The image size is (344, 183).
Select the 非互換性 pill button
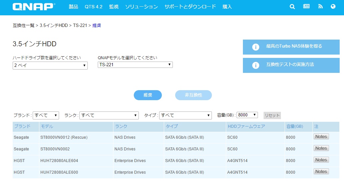tap(193, 95)
